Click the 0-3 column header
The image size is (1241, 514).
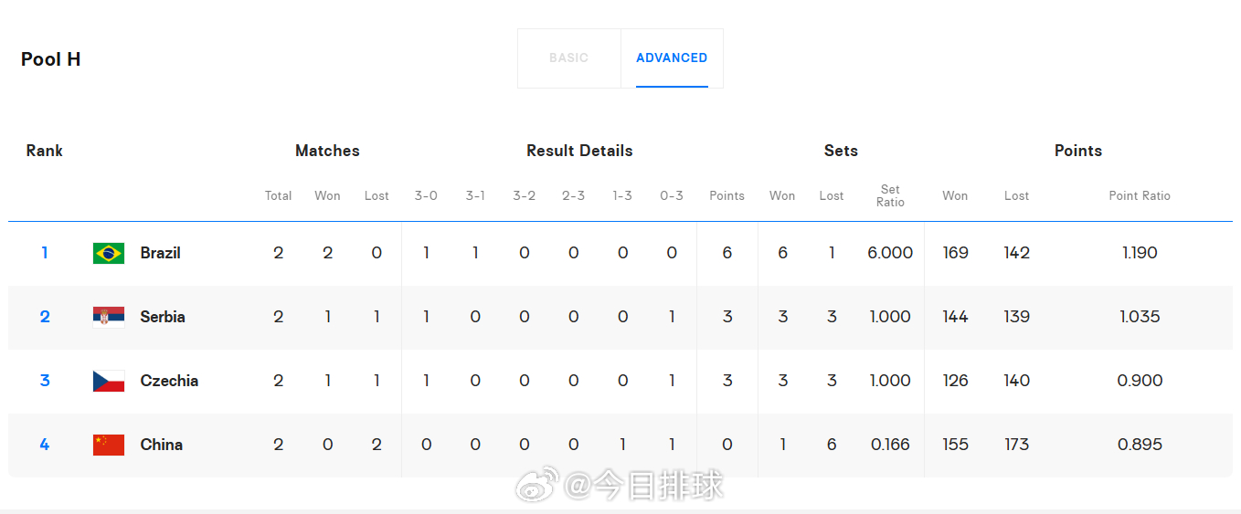coord(672,195)
